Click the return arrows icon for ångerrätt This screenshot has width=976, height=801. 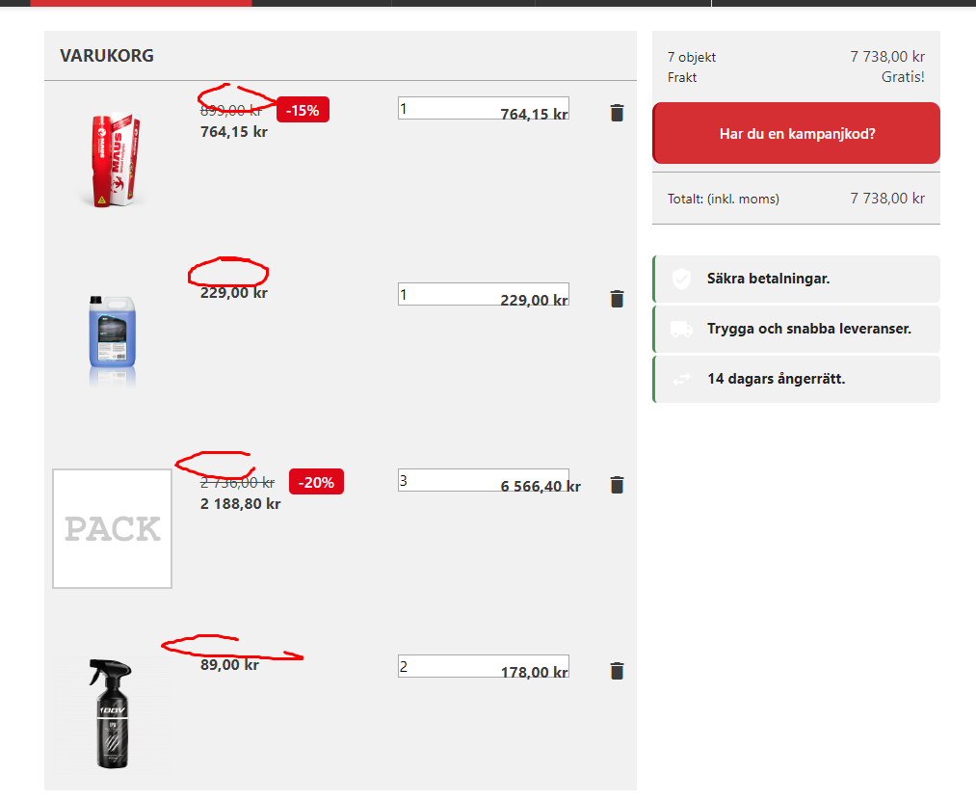coord(681,379)
